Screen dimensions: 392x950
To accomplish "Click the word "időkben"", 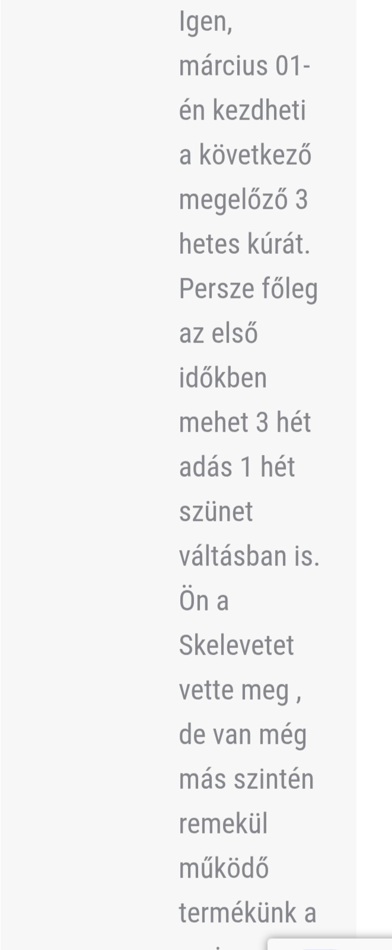I will click(223, 378).
